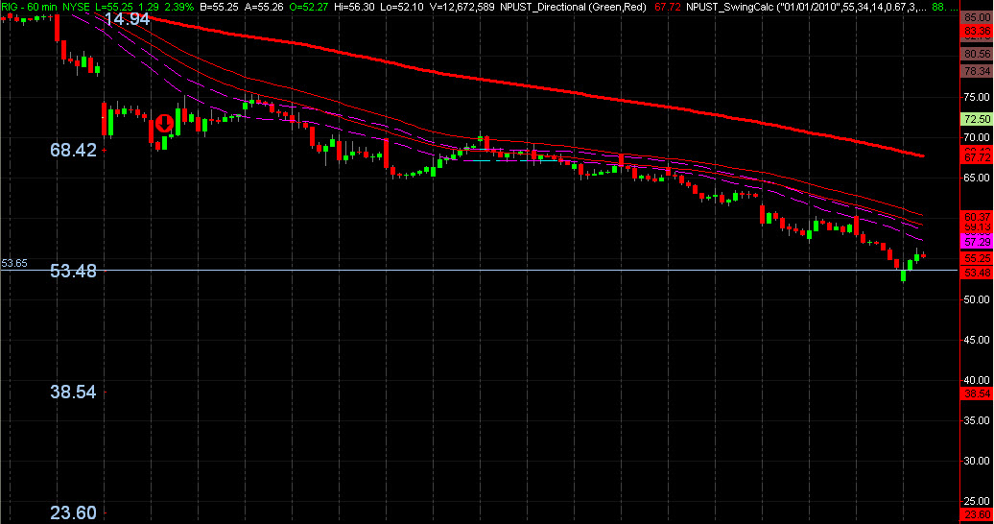Click the red 83.36 price-axis tag
Screen dimensions: 994x524
click(977, 31)
